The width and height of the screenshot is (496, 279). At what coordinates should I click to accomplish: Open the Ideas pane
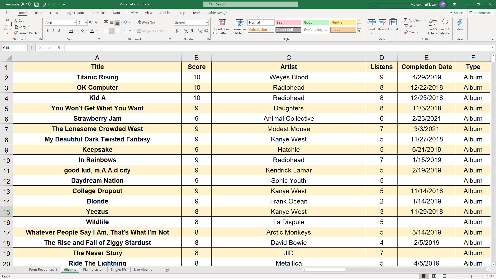tap(460, 26)
